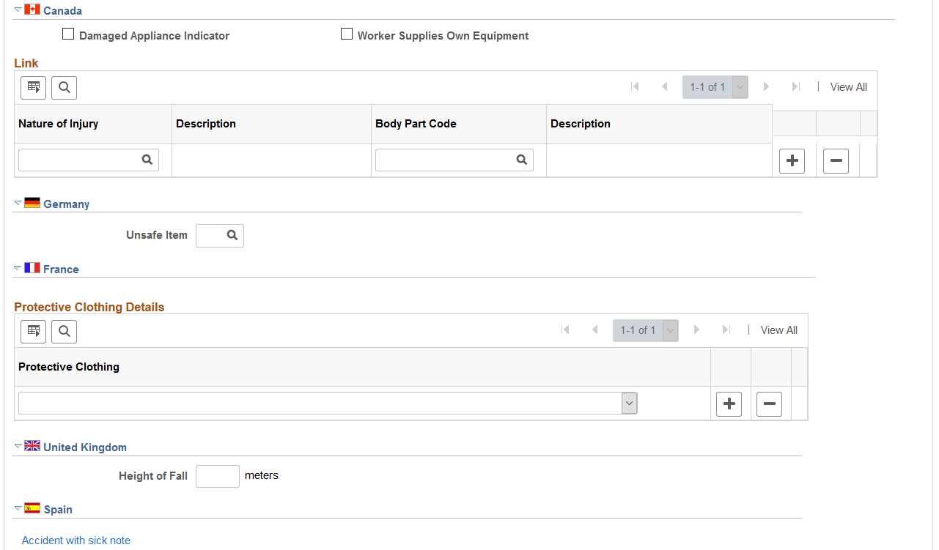Look up Body Part Code values
The image size is (939, 550).
[522, 160]
